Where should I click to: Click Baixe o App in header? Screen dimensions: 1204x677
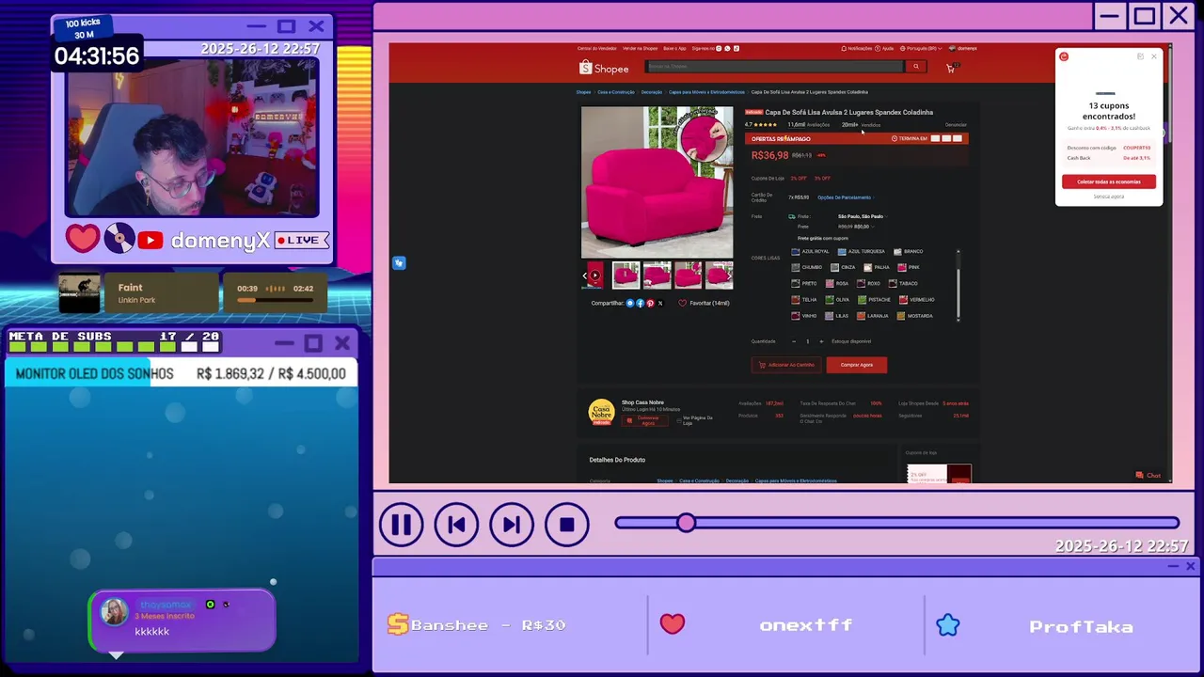coord(674,48)
